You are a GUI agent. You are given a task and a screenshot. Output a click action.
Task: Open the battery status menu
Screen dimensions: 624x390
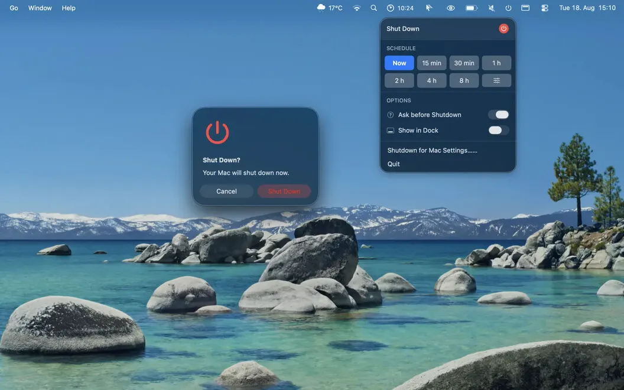[471, 8]
